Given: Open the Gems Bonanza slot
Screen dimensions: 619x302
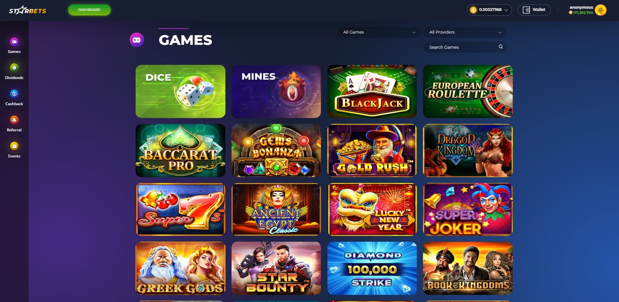Looking at the screenshot, I should pyautogui.click(x=276, y=150).
